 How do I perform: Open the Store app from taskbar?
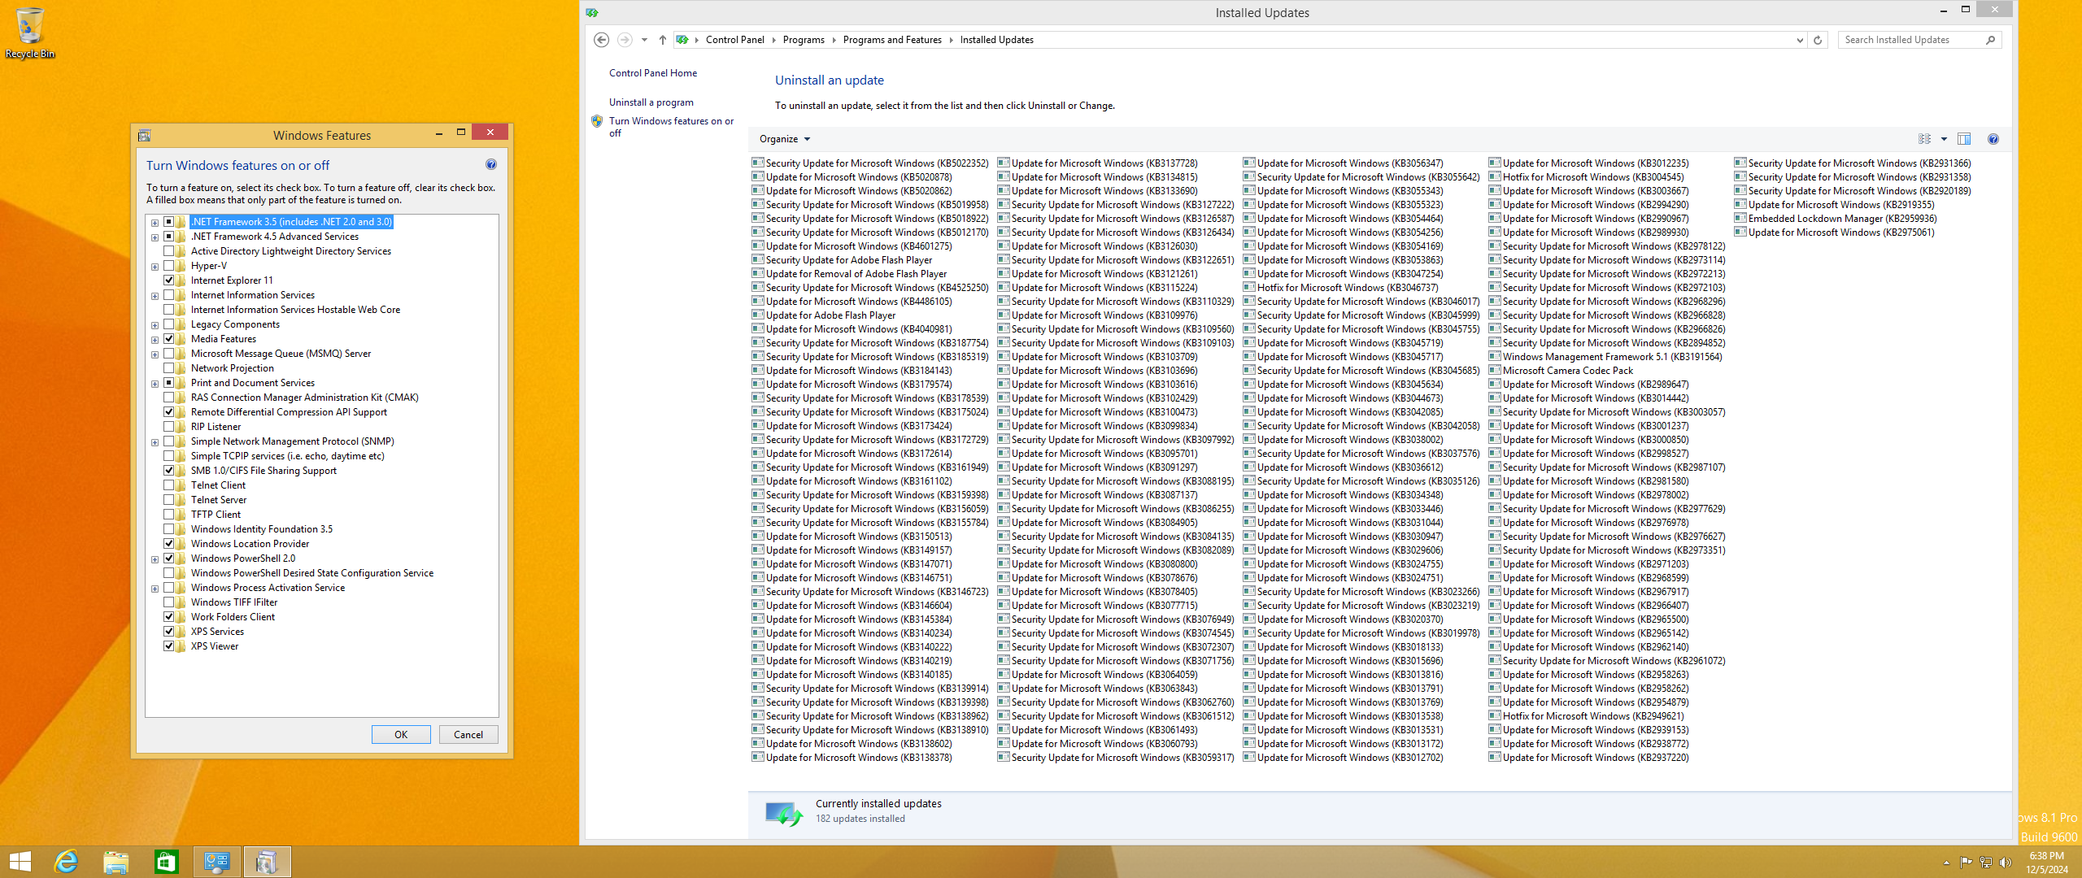point(167,862)
